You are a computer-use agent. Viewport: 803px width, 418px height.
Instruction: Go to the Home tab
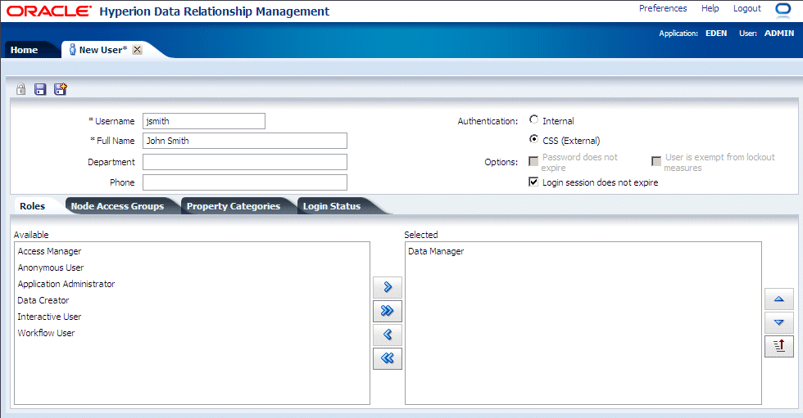(24, 50)
